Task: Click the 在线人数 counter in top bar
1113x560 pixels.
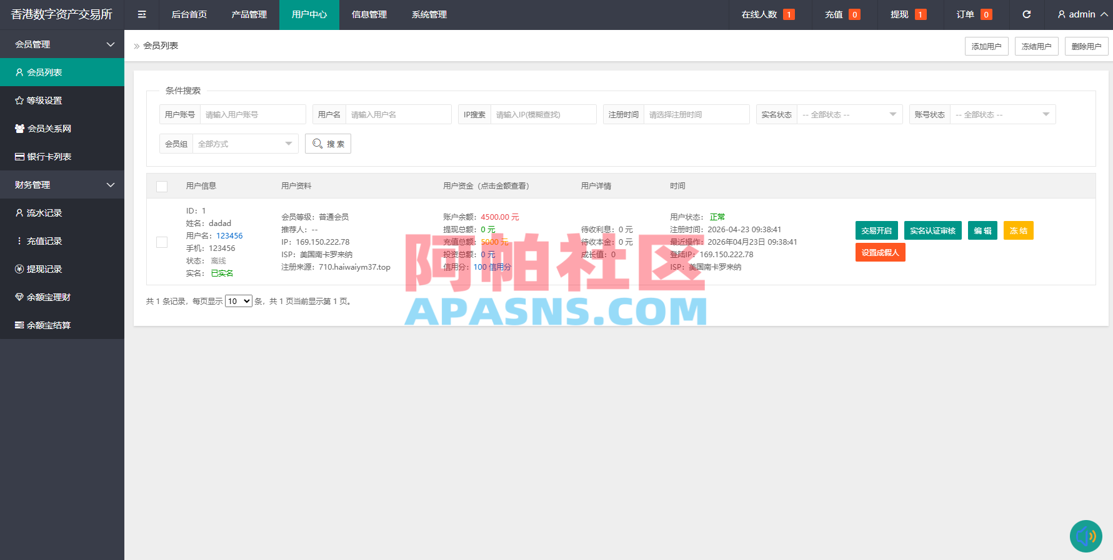Action: 768,14
